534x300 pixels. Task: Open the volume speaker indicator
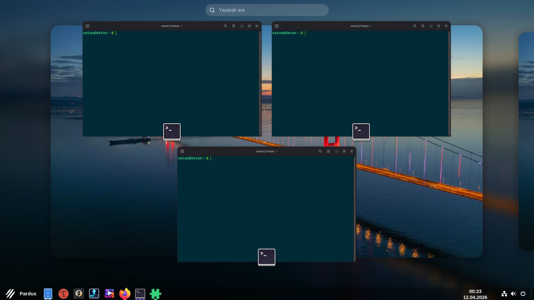513,294
